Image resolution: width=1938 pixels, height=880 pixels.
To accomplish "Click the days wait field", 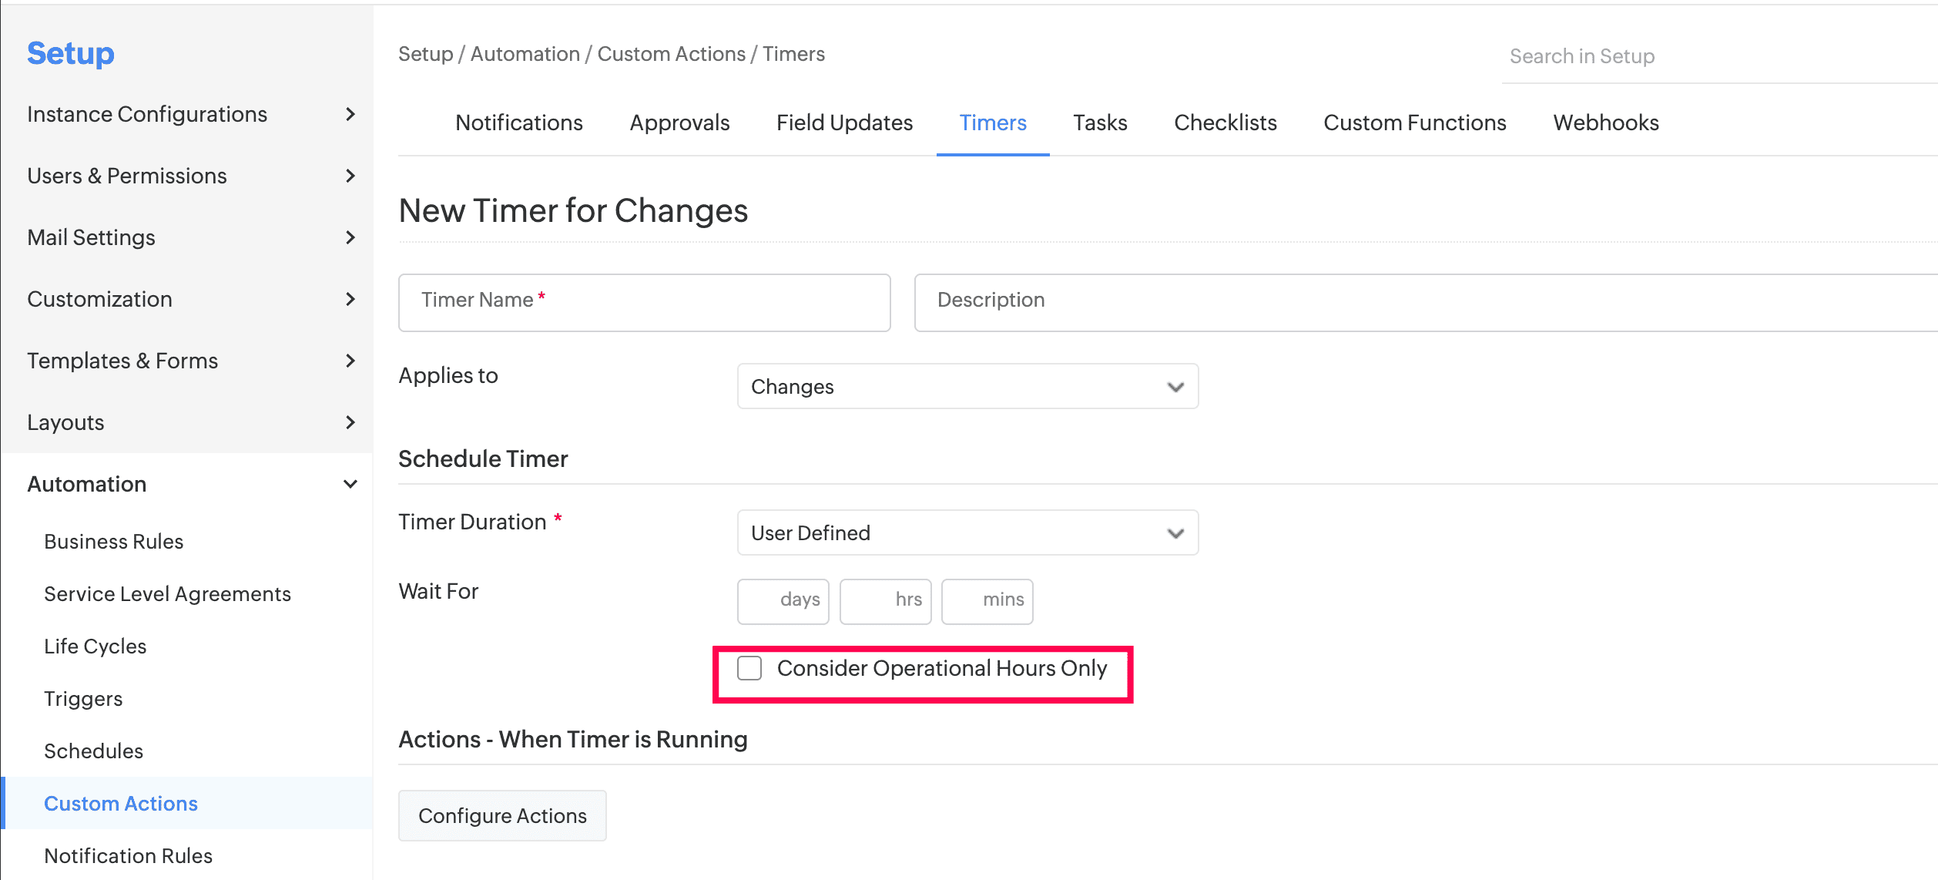I will pos(782,601).
